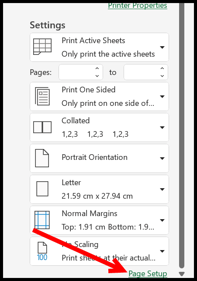Click the Pages start number field
The image size is (197, 281).
(81, 72)
